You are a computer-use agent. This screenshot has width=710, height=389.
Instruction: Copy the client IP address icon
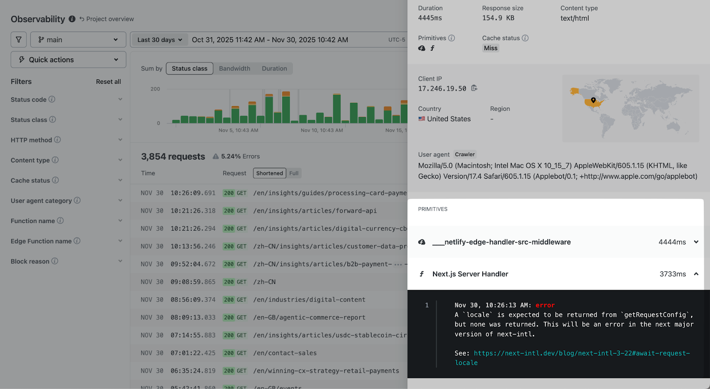[x=474, y=88]
